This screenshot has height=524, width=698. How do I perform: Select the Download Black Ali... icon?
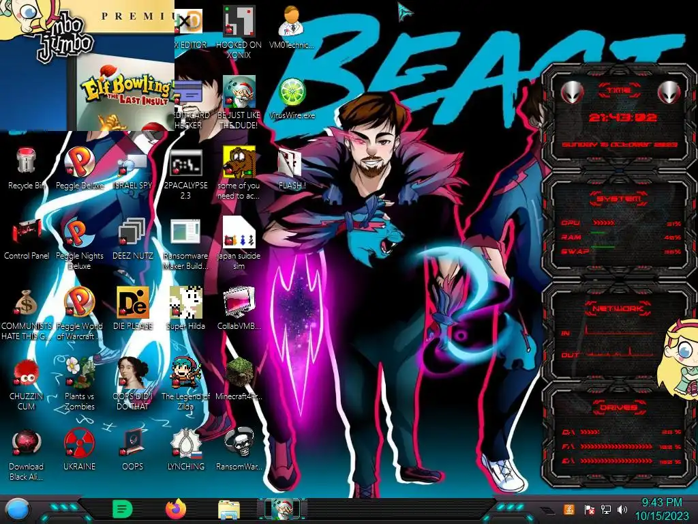coord(26,455)
